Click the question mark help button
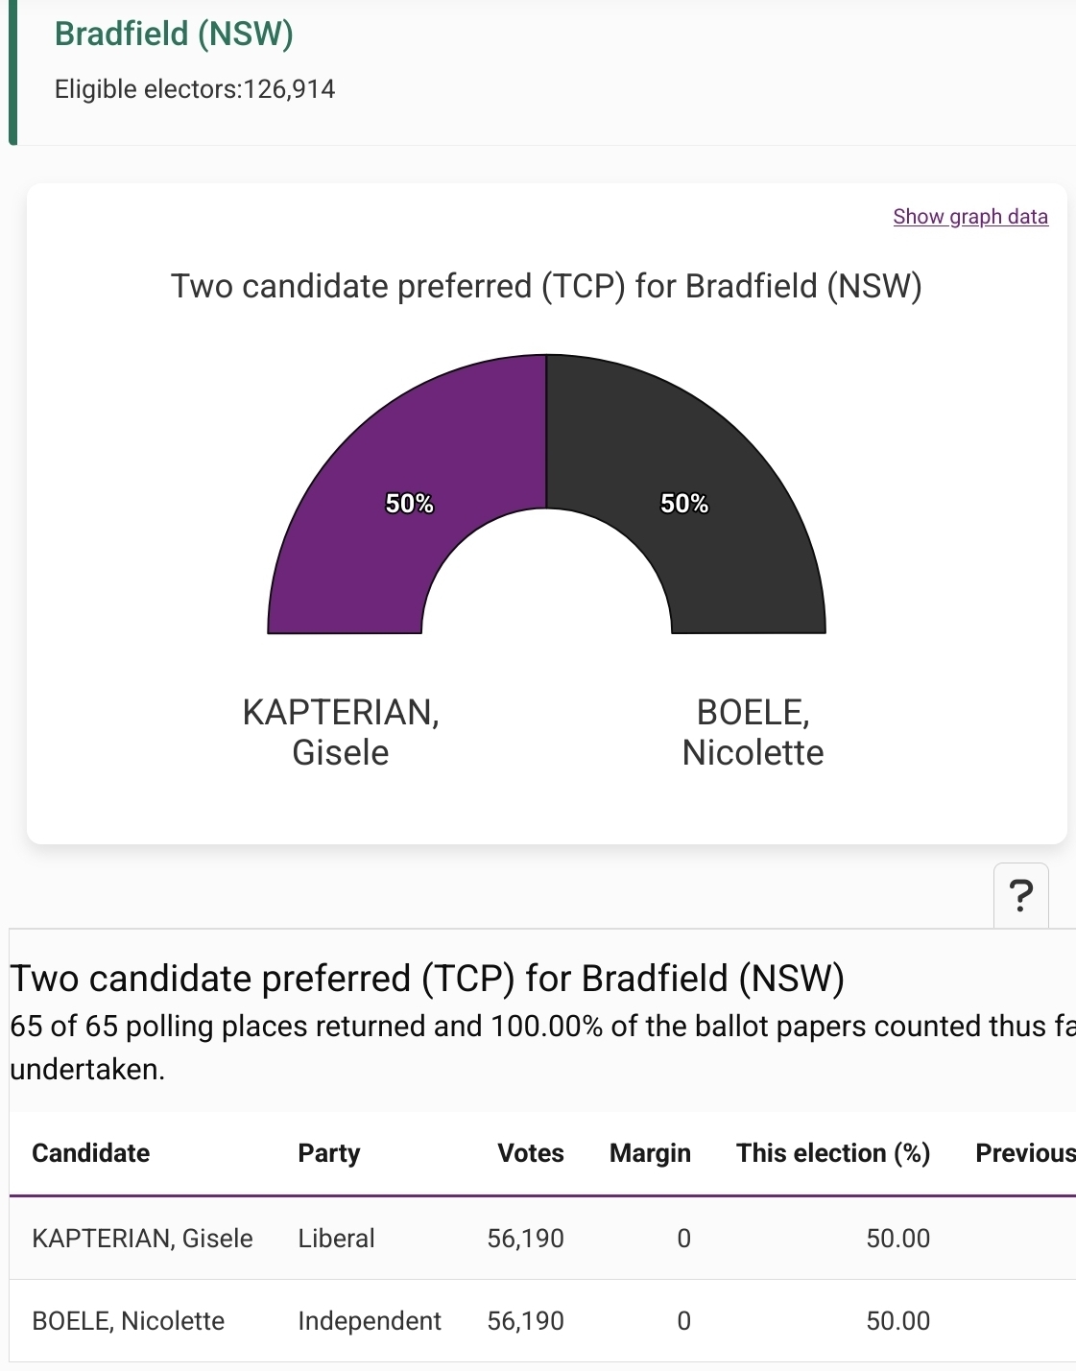The width and height of the screenshot is (1076, 1371). coord(1021,896)
